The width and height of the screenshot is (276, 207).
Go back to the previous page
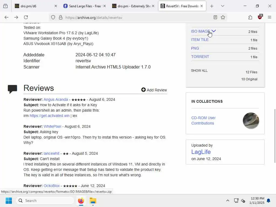tap(6, 17)
